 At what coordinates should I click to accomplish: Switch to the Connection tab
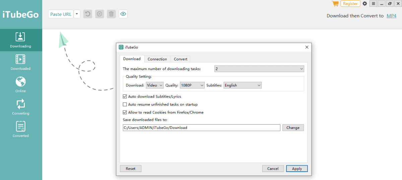click(x=157, y=59)
